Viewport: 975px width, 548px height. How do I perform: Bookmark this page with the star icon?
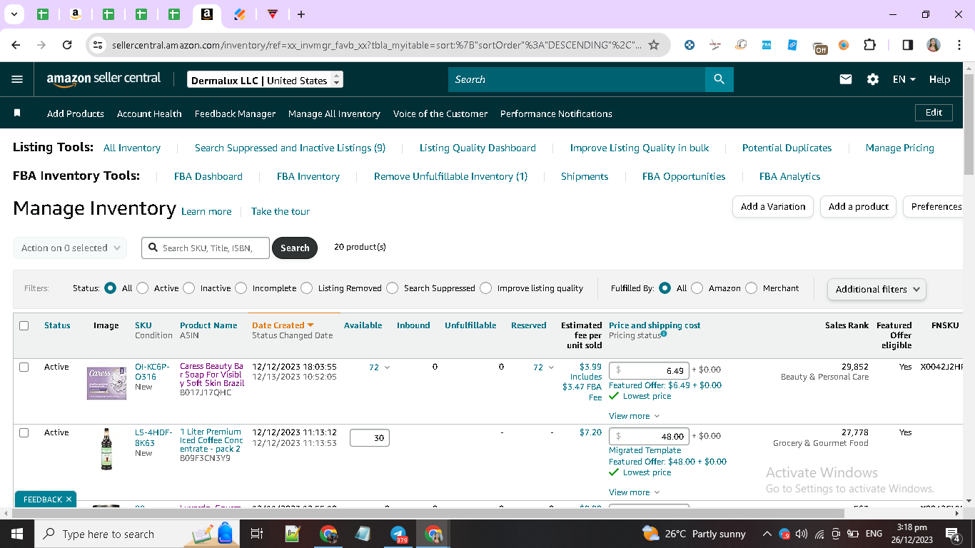654,45
